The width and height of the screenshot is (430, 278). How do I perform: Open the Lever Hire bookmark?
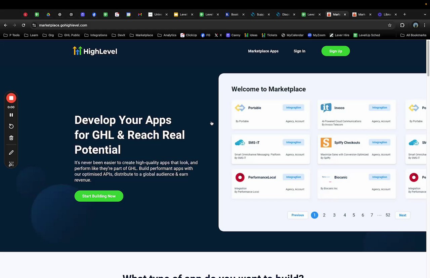[339, 35]
